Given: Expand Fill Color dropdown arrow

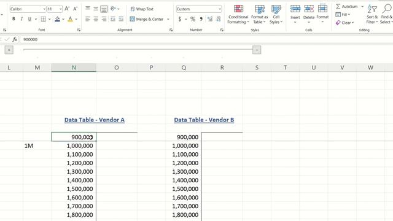Looking at the screenshot, I should click(63, 19).
